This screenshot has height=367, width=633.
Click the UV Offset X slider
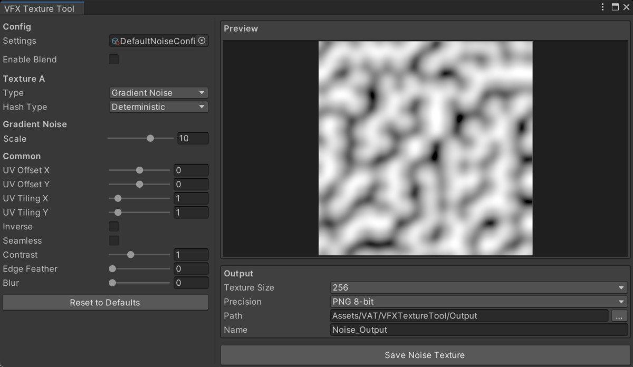coord(139,170)
